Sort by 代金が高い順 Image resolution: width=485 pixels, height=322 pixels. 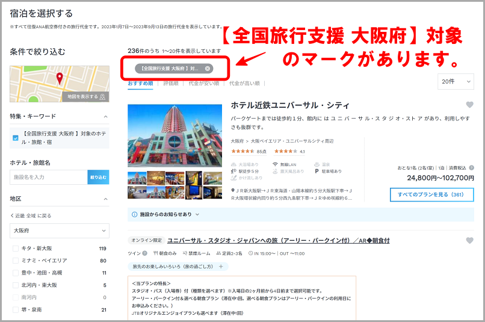244,84
